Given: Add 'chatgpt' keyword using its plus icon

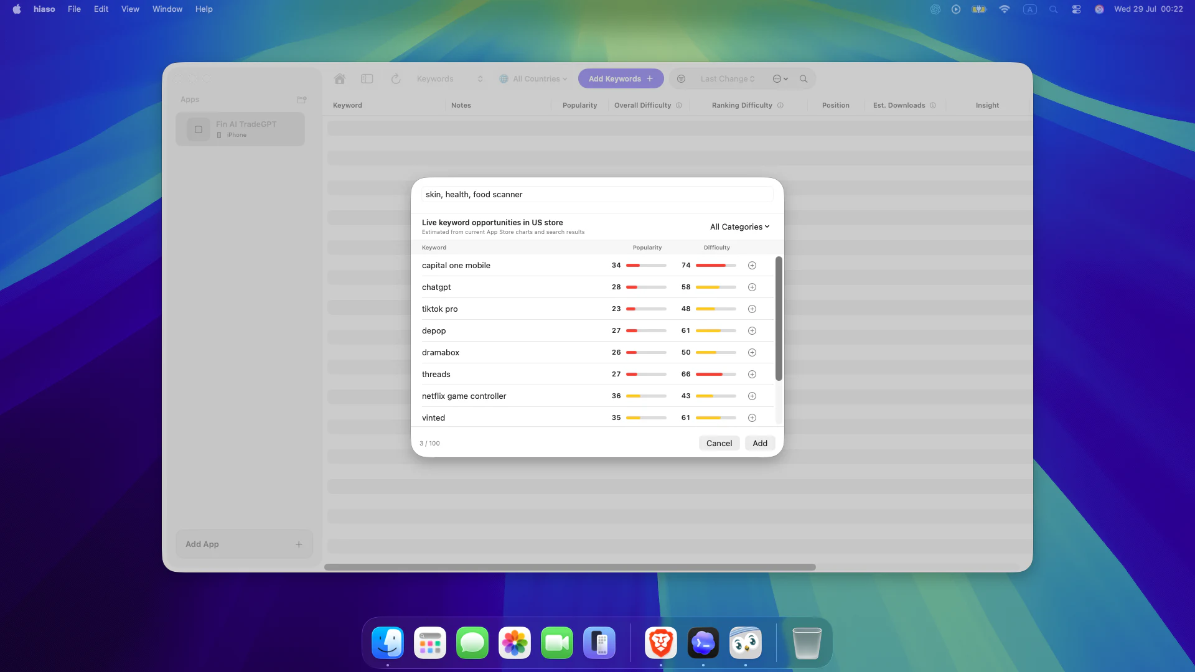Looking at the screenshot, I should [752, 287].
